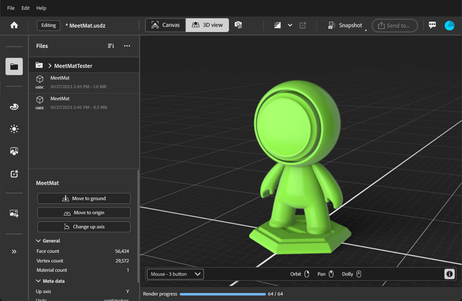The image size is (462, 301).
Task: Open the Lighting sun icon in sidebar
Action: pos(14,129)
